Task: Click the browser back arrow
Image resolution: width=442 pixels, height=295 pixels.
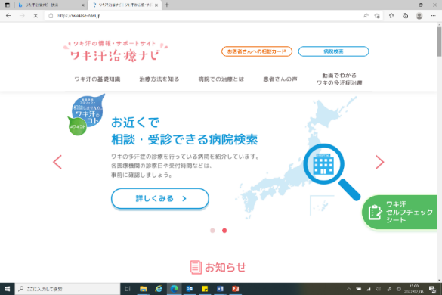Action: pyautogui.click(x=8, y=16)
